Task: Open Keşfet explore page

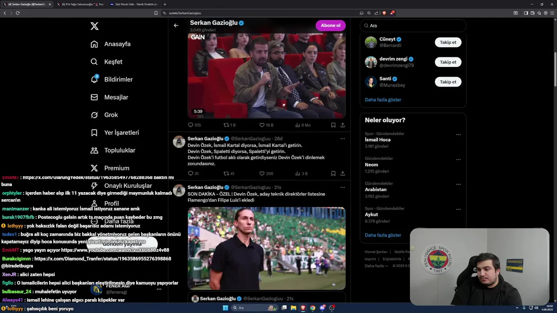Action: pyautogui.click(x=107, y=62)
